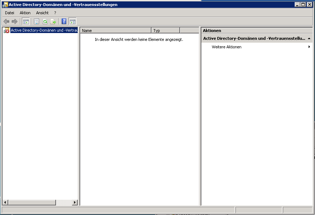The image size is (315, 215).
Task: Open the Ansicht menu
Action: (x=42, y=13)
